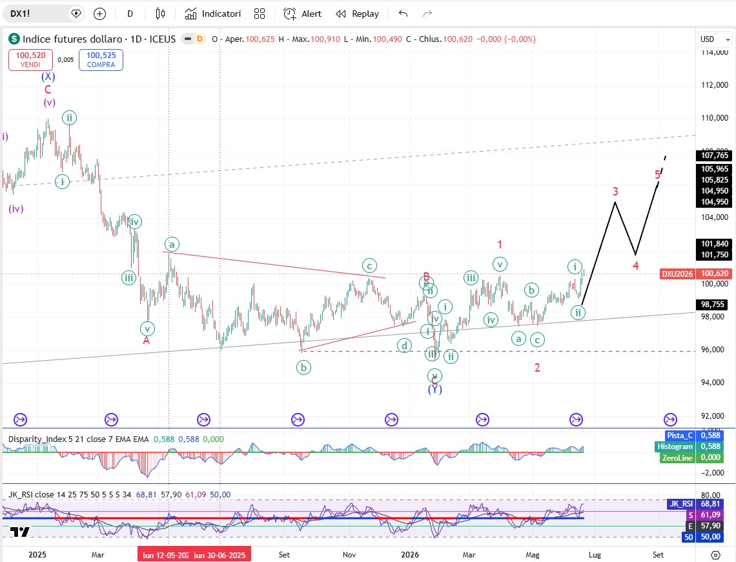Select the red wave 4 label
Image resolution: width=736 pixels, height=562 pixels.
pos(635,266)
